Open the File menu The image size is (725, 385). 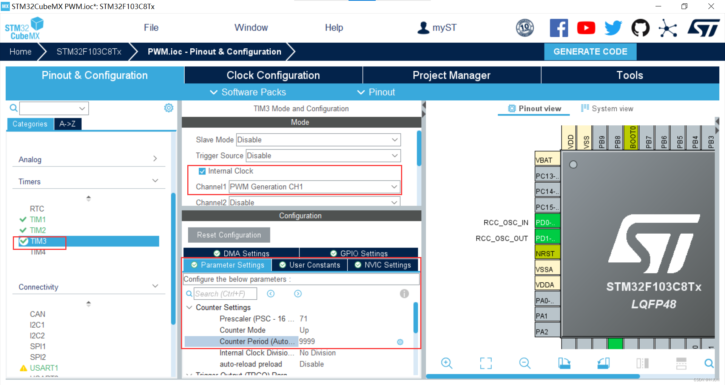tap(151, 28)
